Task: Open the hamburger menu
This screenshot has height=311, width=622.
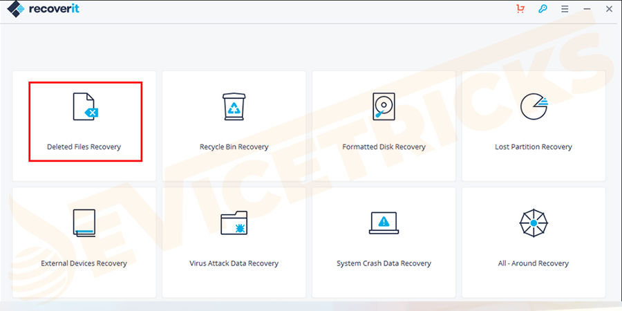Action: point(565,9)
